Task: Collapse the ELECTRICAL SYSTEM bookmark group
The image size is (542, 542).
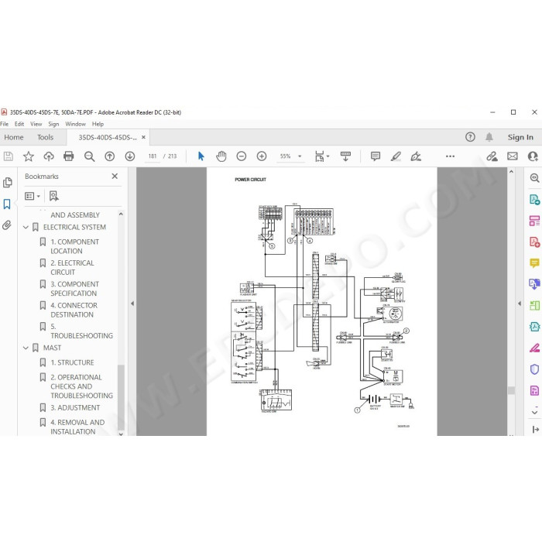Action: 26,227
